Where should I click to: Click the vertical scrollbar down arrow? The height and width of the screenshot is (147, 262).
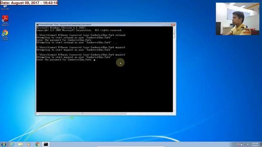(x=174, y=111)
